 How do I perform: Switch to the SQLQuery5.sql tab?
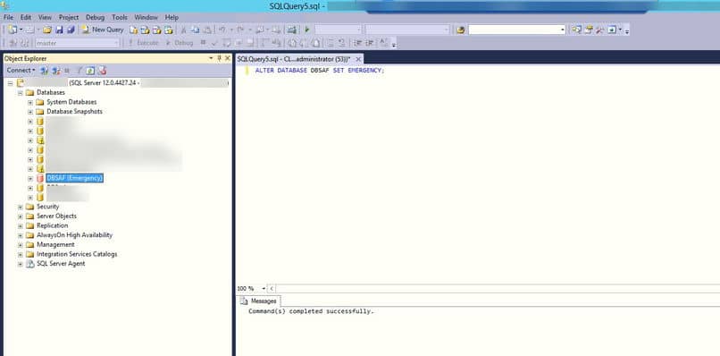[294, 59]
